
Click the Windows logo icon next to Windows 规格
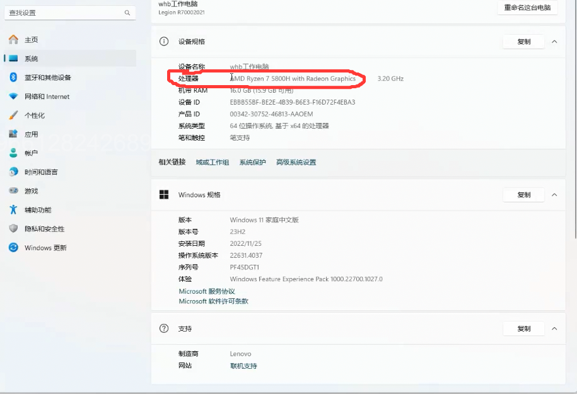click(x=164, y=195)
